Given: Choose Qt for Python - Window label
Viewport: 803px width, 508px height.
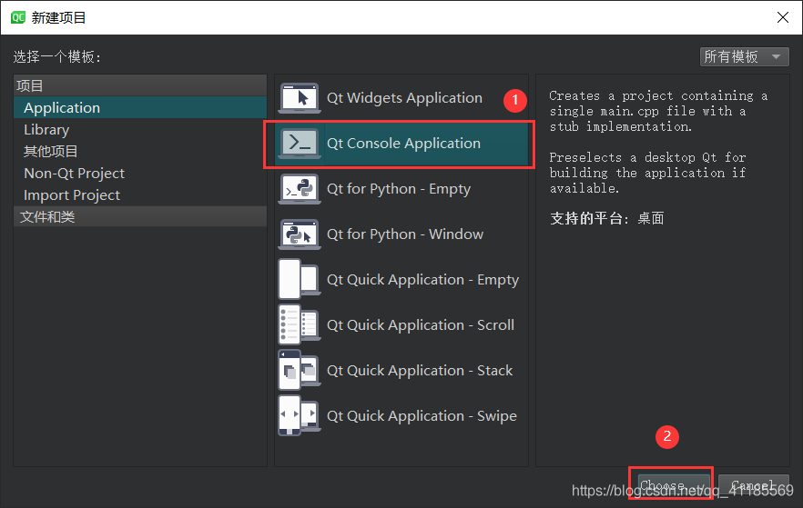Looking at the screenshot, I should tap(405, 234).
